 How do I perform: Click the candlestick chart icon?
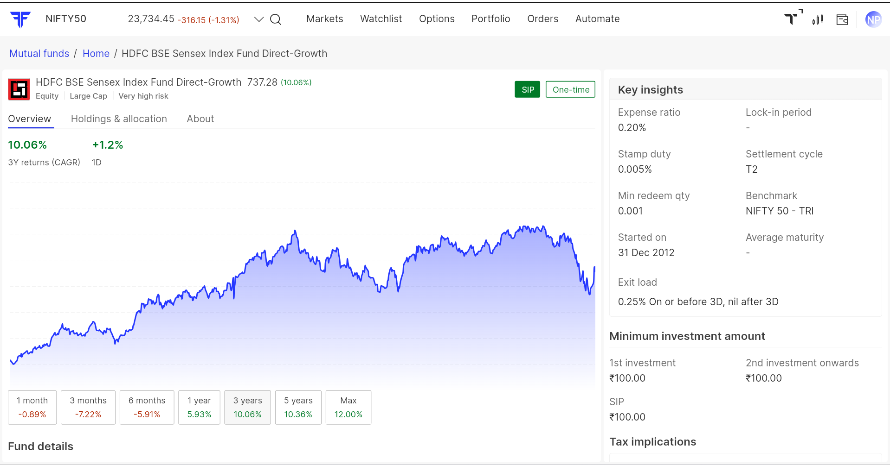coord(818,19)
